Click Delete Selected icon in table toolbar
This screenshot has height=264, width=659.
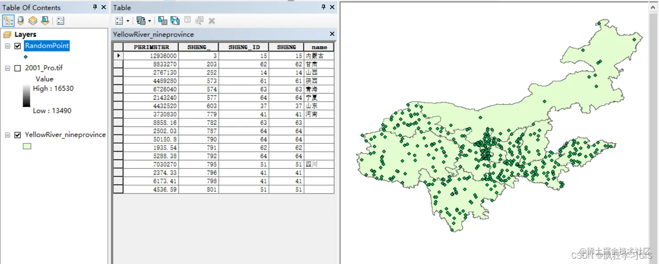coord(212,20)
